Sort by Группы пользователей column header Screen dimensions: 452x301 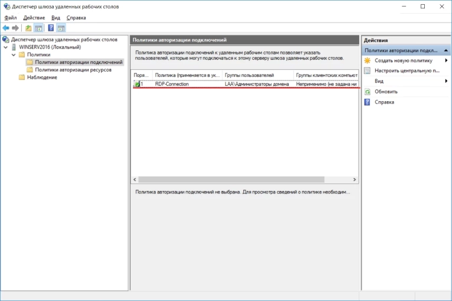pyautogui.click(x=258, y=75)
